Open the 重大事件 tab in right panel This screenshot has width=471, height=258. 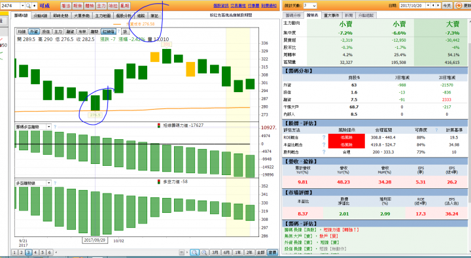pyautogui.click(x=331, y=15)
